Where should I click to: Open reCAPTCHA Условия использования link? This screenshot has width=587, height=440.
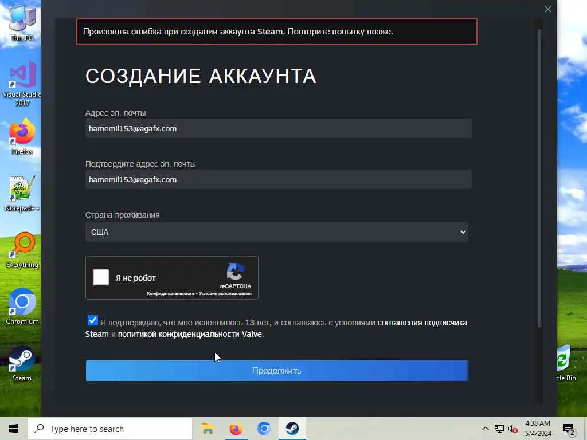coord(225,294)
